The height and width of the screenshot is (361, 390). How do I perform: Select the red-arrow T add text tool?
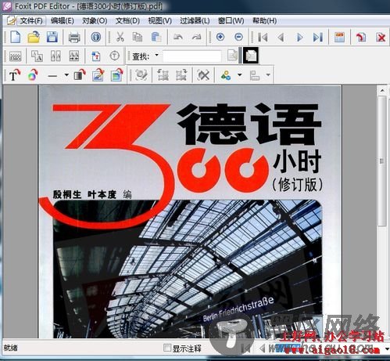point(15,75)
